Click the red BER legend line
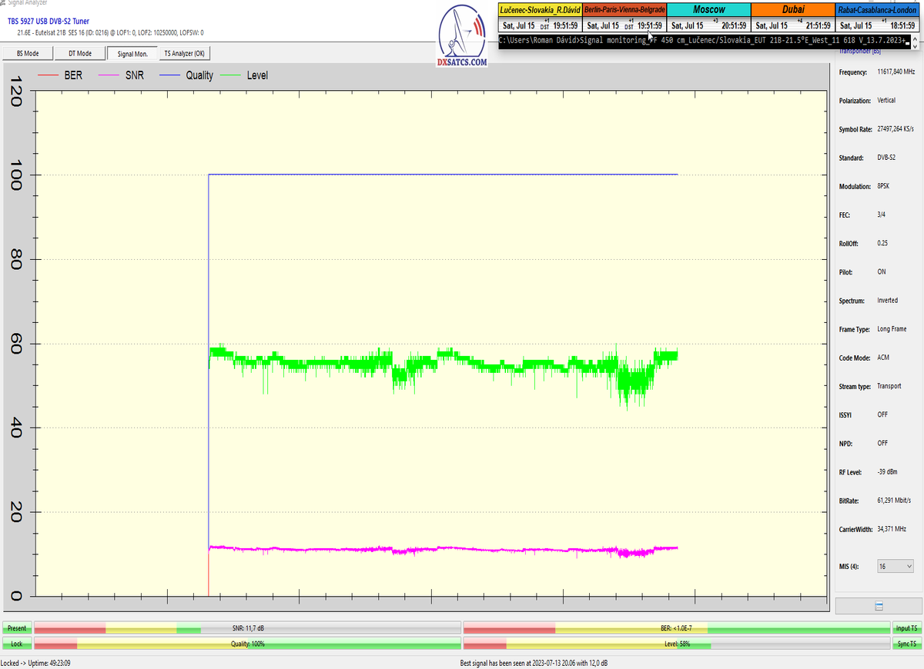Screen dimensions: 924x669 (49, 76)
